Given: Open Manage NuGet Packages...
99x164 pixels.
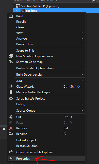Looking at the screenshot, I should 46,92.
